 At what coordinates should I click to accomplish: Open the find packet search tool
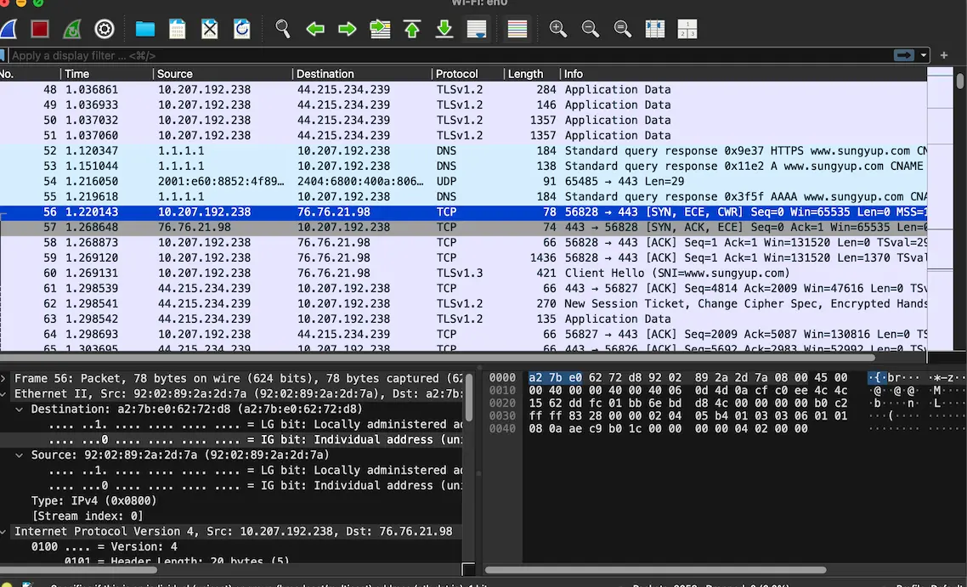[x=282, y=28]
